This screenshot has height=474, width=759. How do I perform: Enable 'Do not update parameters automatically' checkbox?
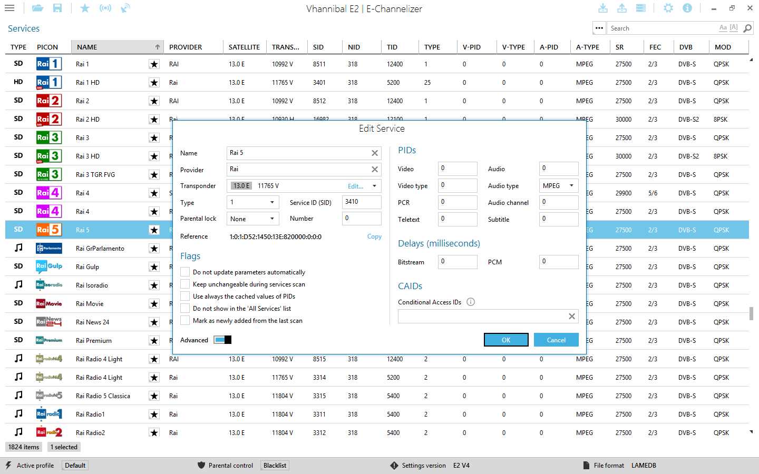185,272
